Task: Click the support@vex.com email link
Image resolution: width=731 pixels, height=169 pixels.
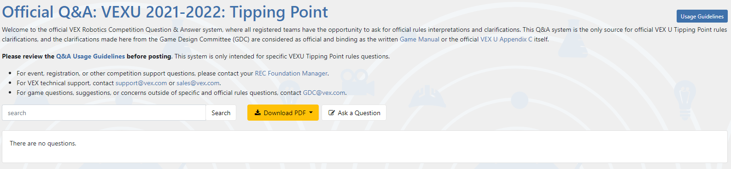Action: (x=141, y=83)
